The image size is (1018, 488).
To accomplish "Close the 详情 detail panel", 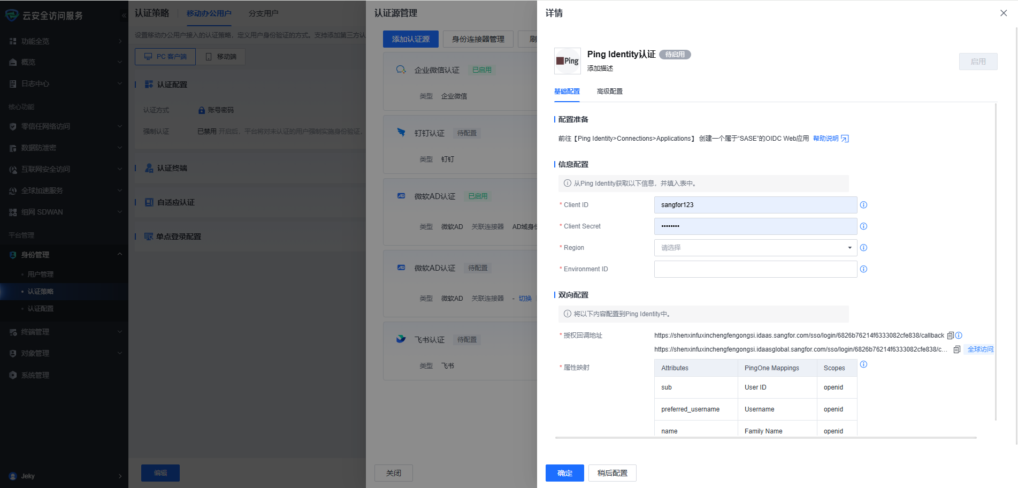I will click(x=1004, y=13).
